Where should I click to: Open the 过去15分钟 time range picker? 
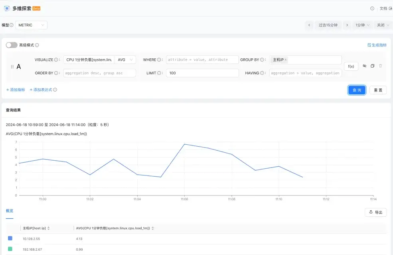pos(328,25)
